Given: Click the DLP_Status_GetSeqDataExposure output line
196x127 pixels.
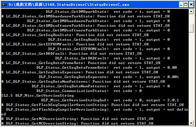Looking at the screenshot, I should coord(109,77).
